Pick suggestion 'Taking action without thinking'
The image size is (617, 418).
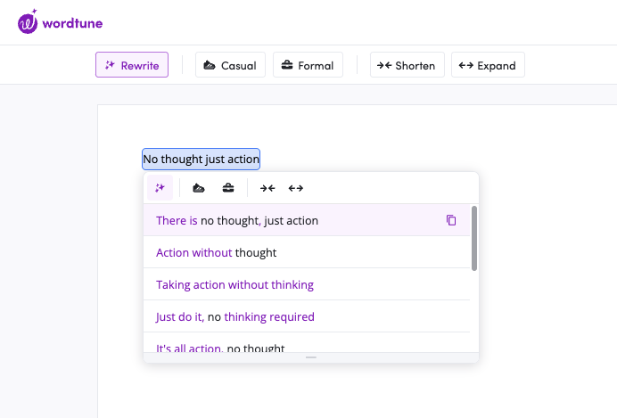point(307,284)
